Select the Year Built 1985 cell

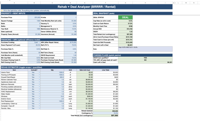(x=34, y=29)
